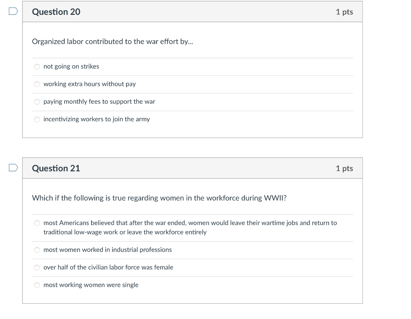This screenshot has width=411, height=319.
Task: Flag Question 21 with the bookmark icon
Action: 13,167
